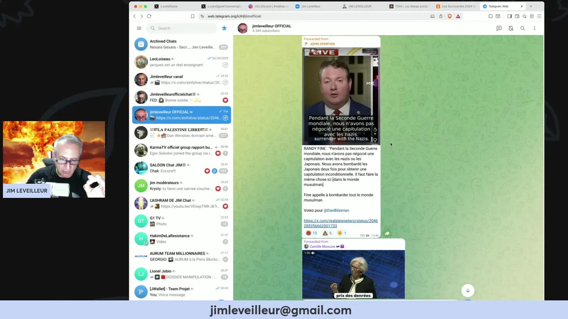The width and height of the screenshot is (568, 319).
Task: Play the video captioned prix des denrées
Action: (353, 275)
